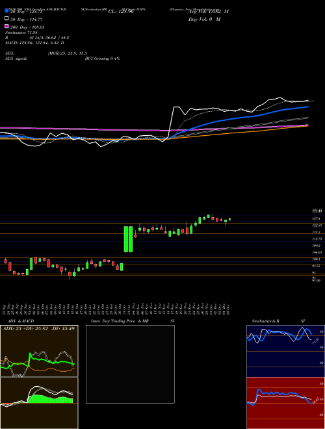Click the ADX: 25 +DY: 25.82 -DY: 15.49 label
This screenshot has width=325, height=429.
[38, 329]
